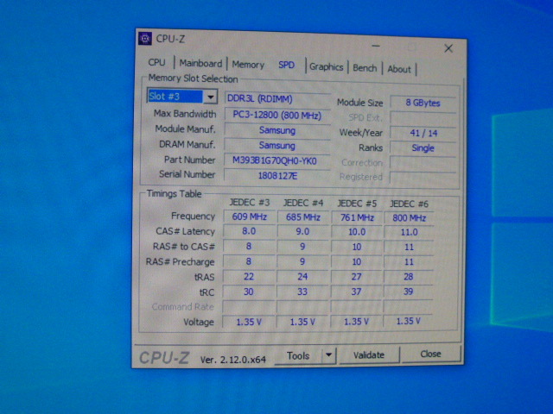
Task: Click the Module Manuf. Samsung value
Action: [277, 130]
